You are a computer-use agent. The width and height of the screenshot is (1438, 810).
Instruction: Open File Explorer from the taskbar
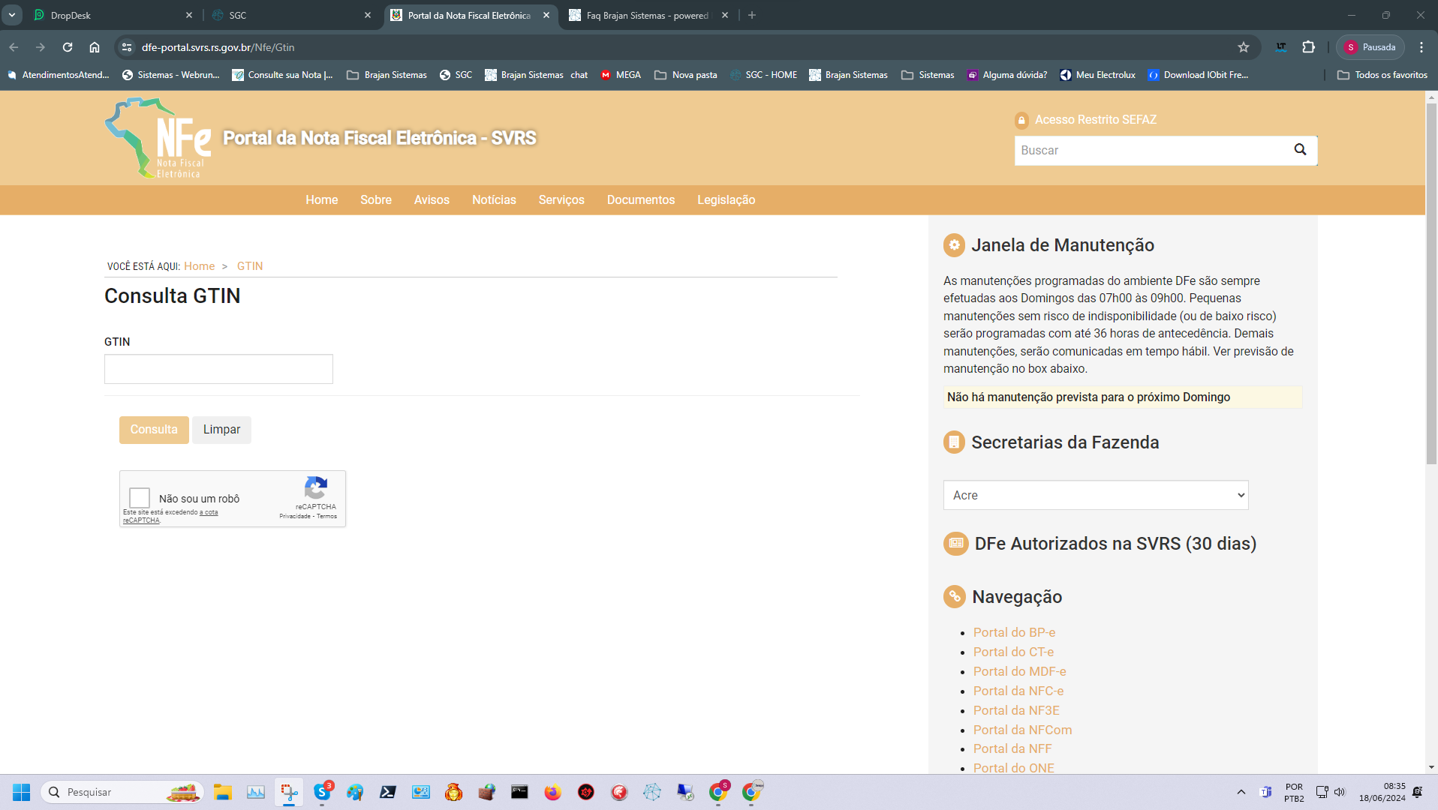tap(222, 792)
